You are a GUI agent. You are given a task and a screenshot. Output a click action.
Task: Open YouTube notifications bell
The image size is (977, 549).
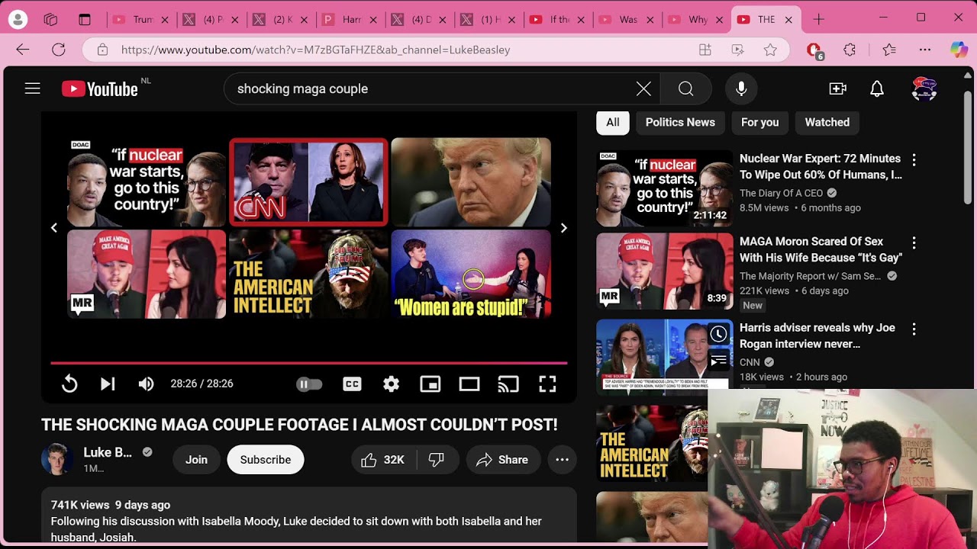[877, 89]
